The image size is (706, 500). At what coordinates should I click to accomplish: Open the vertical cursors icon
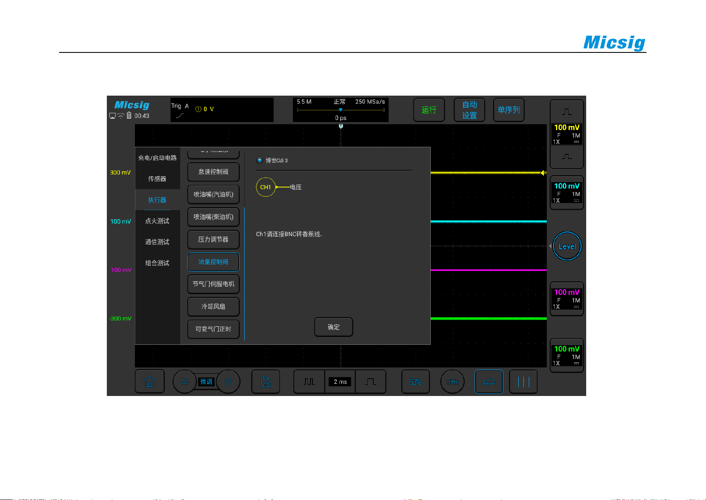[x=523, y=382]
